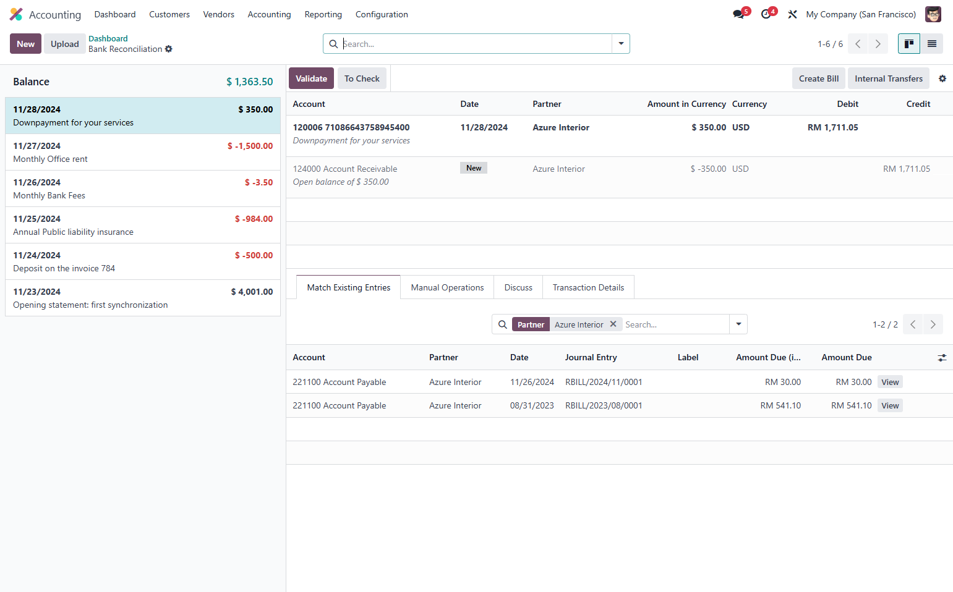
Task: Open the Configuration menu
Action: pos(382,14)
